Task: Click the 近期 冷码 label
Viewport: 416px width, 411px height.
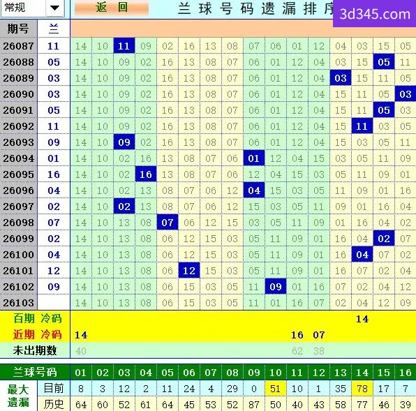Action: coord(38,334)
